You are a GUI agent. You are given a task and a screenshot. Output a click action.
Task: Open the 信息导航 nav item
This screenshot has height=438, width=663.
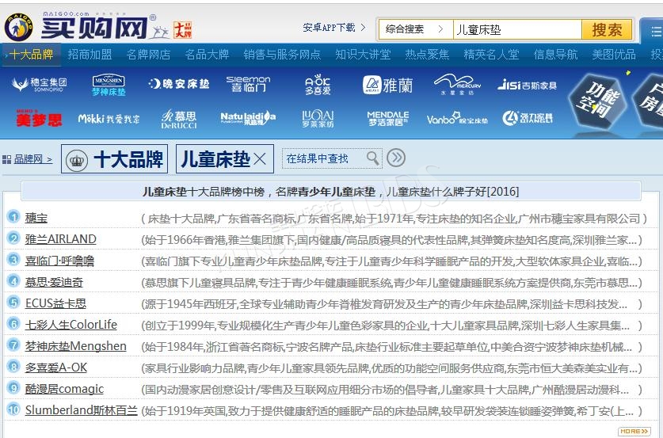pos(555,55)
